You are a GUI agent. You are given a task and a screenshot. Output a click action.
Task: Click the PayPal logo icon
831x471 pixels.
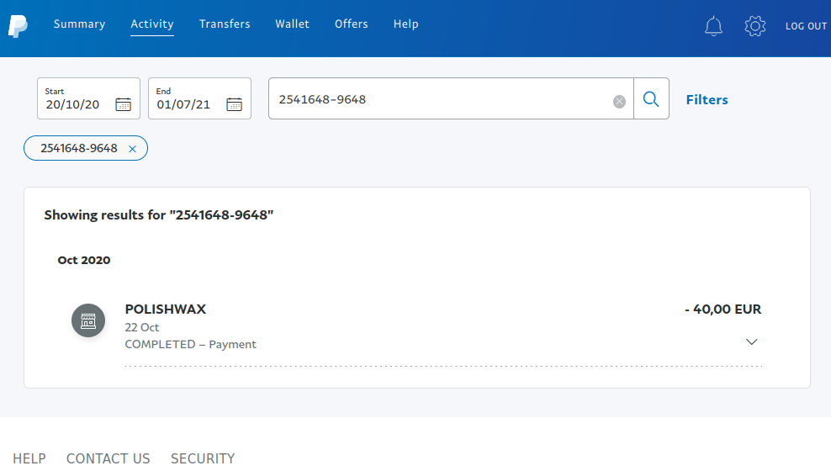pyautogui.click(x=18, y=26)
